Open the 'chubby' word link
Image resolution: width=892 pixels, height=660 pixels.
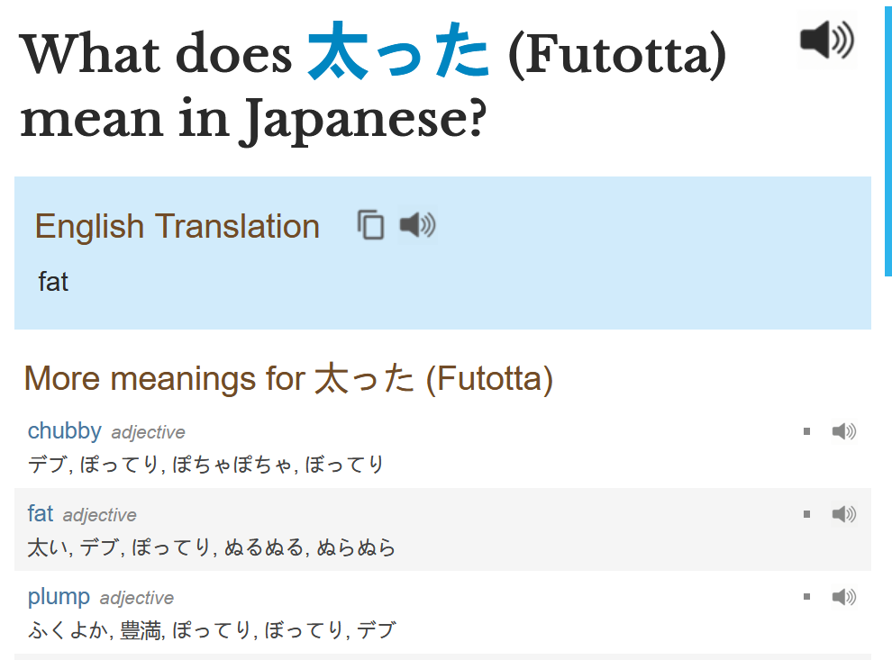pyautogui.click(x=64, y=431)
